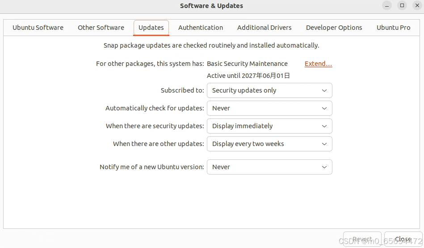Go to the Authentication tab

[201, 28]
